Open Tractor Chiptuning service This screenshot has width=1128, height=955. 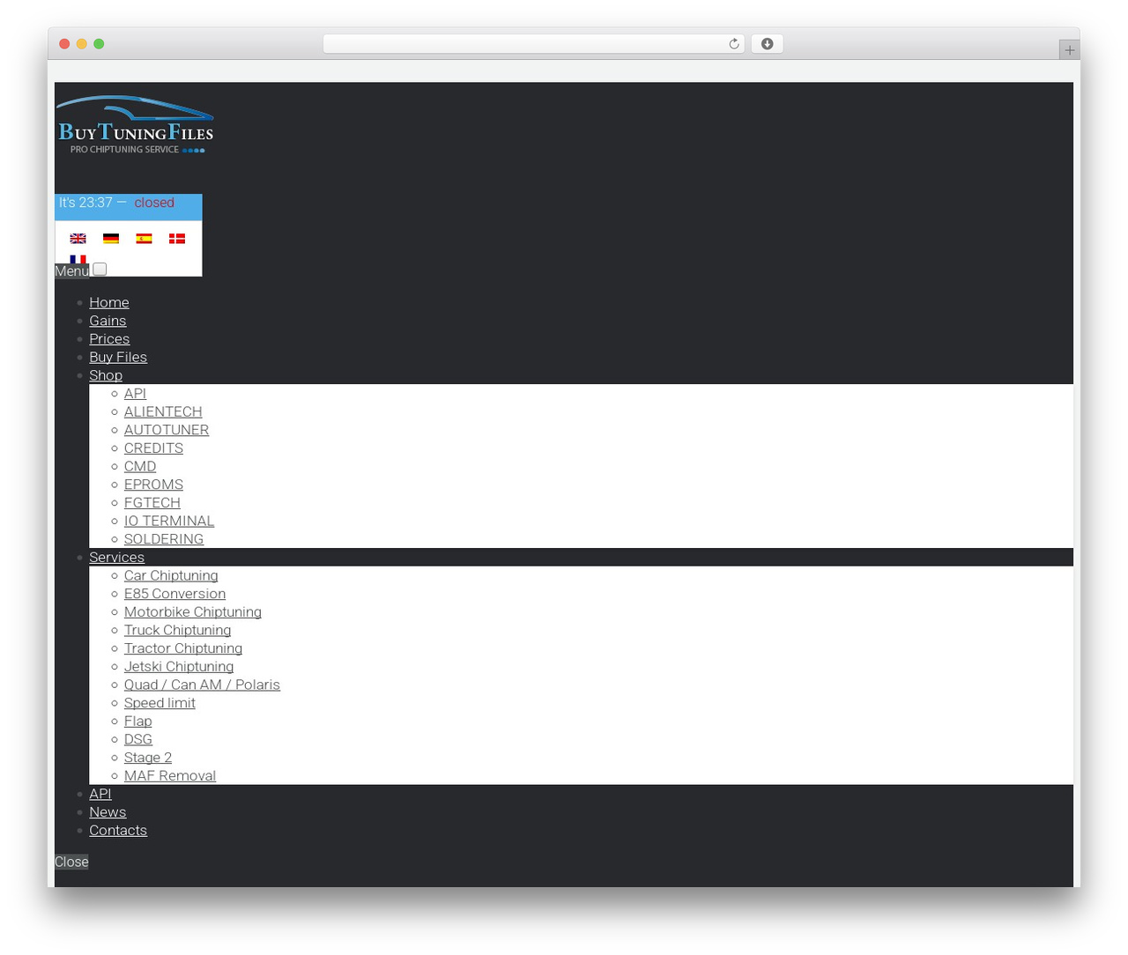coord(183,648)
